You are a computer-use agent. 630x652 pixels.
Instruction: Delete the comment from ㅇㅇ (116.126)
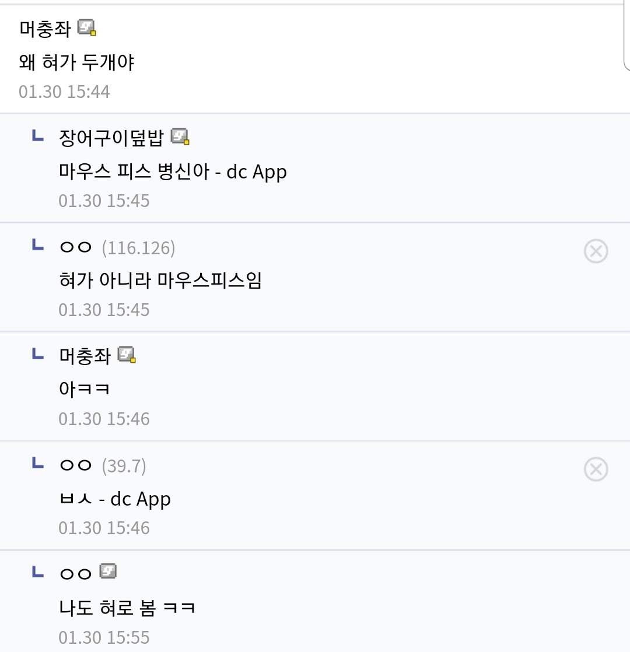596,251
